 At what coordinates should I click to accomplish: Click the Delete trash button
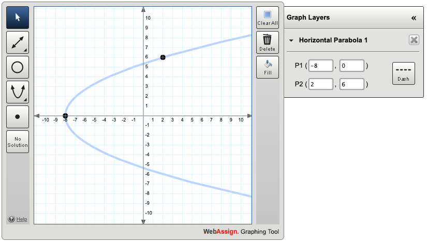coord(268,42)
